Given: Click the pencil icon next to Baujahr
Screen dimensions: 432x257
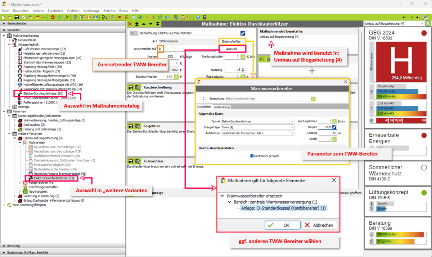Looking at the screenshot, I should (x=334, y=127).
